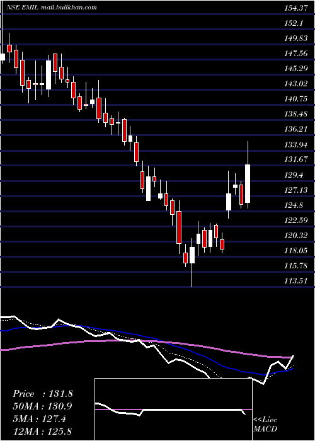Image resolution: width=315 pixels, height=441 pixels.
Task: Click the 113.51 price axis label
Action: pos(295,281)
